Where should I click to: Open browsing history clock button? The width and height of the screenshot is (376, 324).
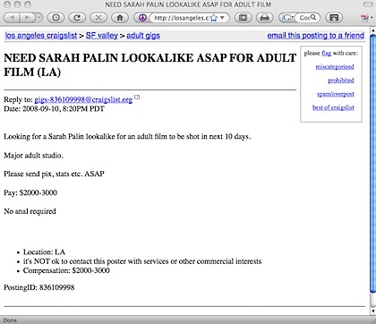pos(56,18)
